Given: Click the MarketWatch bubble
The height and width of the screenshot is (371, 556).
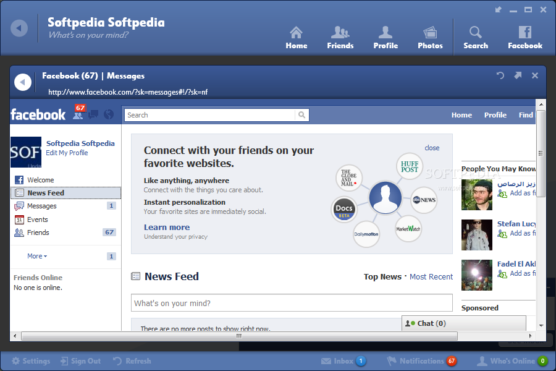Looking at the screenshot, I should 408,229.
